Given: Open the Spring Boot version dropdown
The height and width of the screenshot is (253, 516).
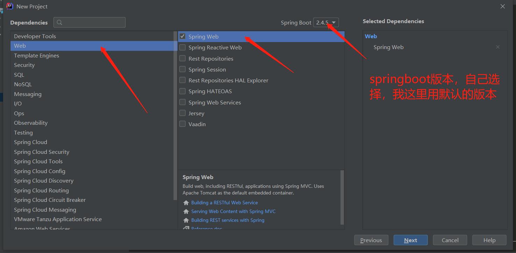Looking at the screenshot, I should click(326, 22).
